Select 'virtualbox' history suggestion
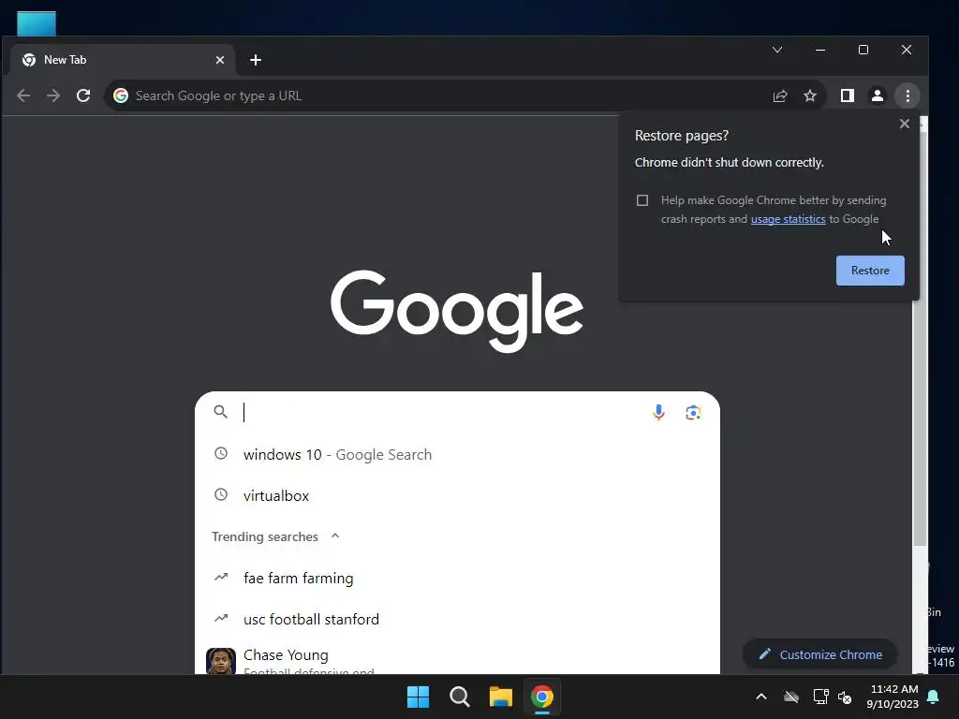 pyautogui.click(x=457, y=495)
